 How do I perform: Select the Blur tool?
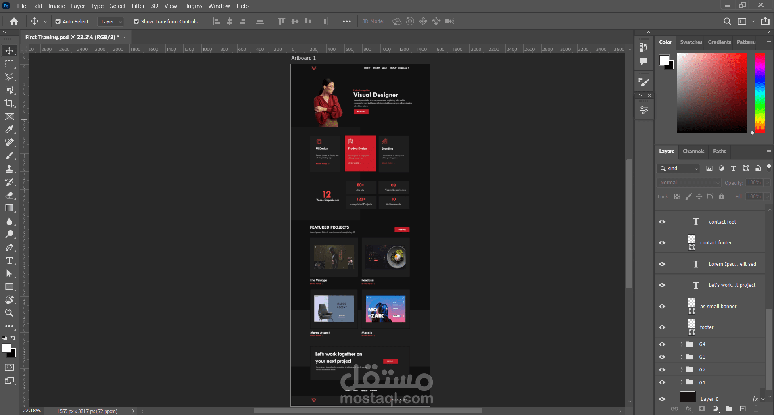[x=9, y=221]
